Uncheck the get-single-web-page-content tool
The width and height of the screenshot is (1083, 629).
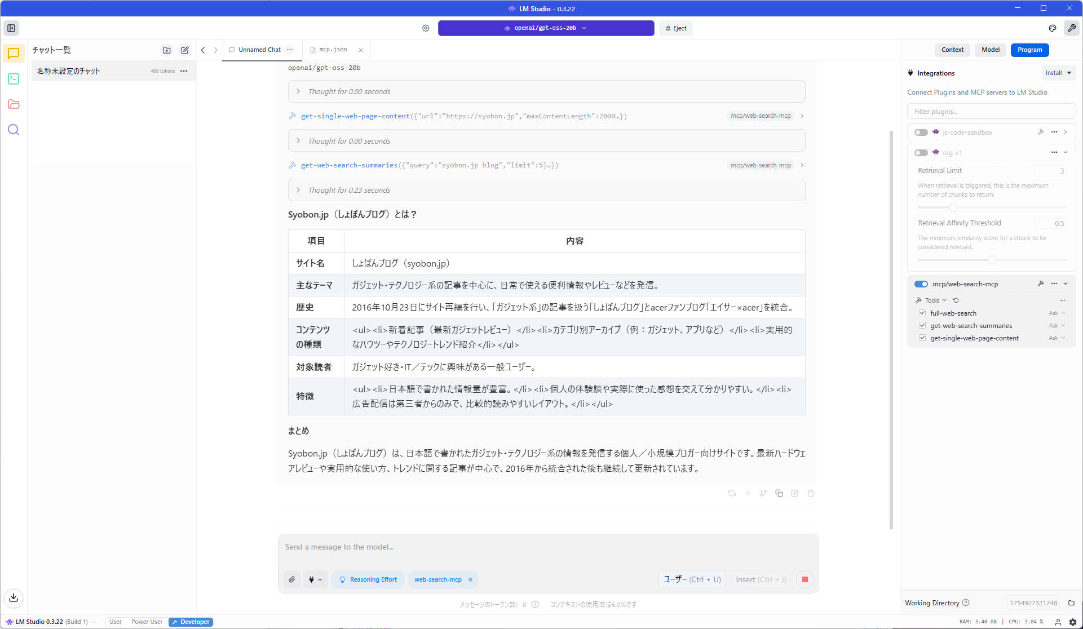[x=922, y=338]
